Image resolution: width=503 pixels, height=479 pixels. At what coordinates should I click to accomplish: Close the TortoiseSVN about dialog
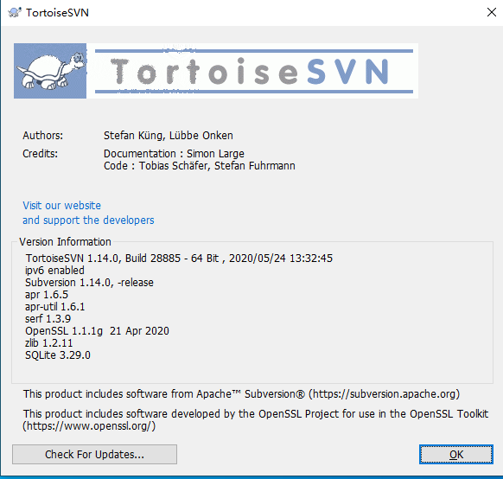pos(492,12)
